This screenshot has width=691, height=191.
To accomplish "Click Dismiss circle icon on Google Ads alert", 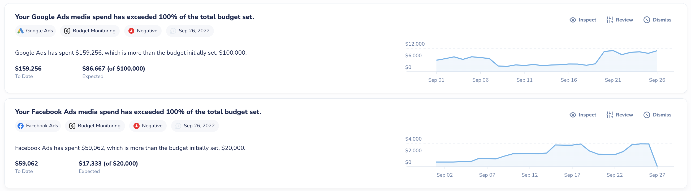I will tap(646, 20).
